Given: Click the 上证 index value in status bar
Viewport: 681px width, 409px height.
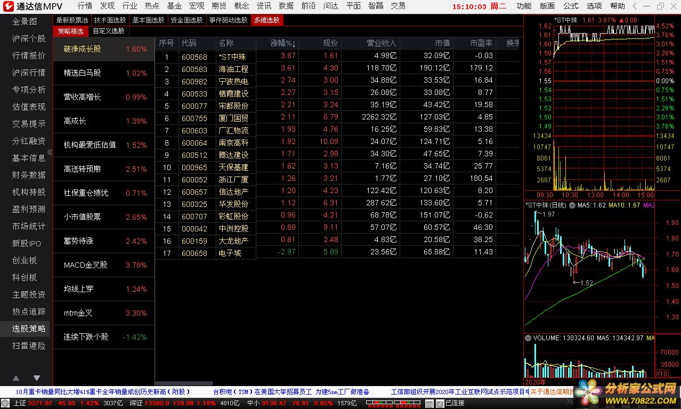Looking at the screenshot, I should click(x=40, y=403).
